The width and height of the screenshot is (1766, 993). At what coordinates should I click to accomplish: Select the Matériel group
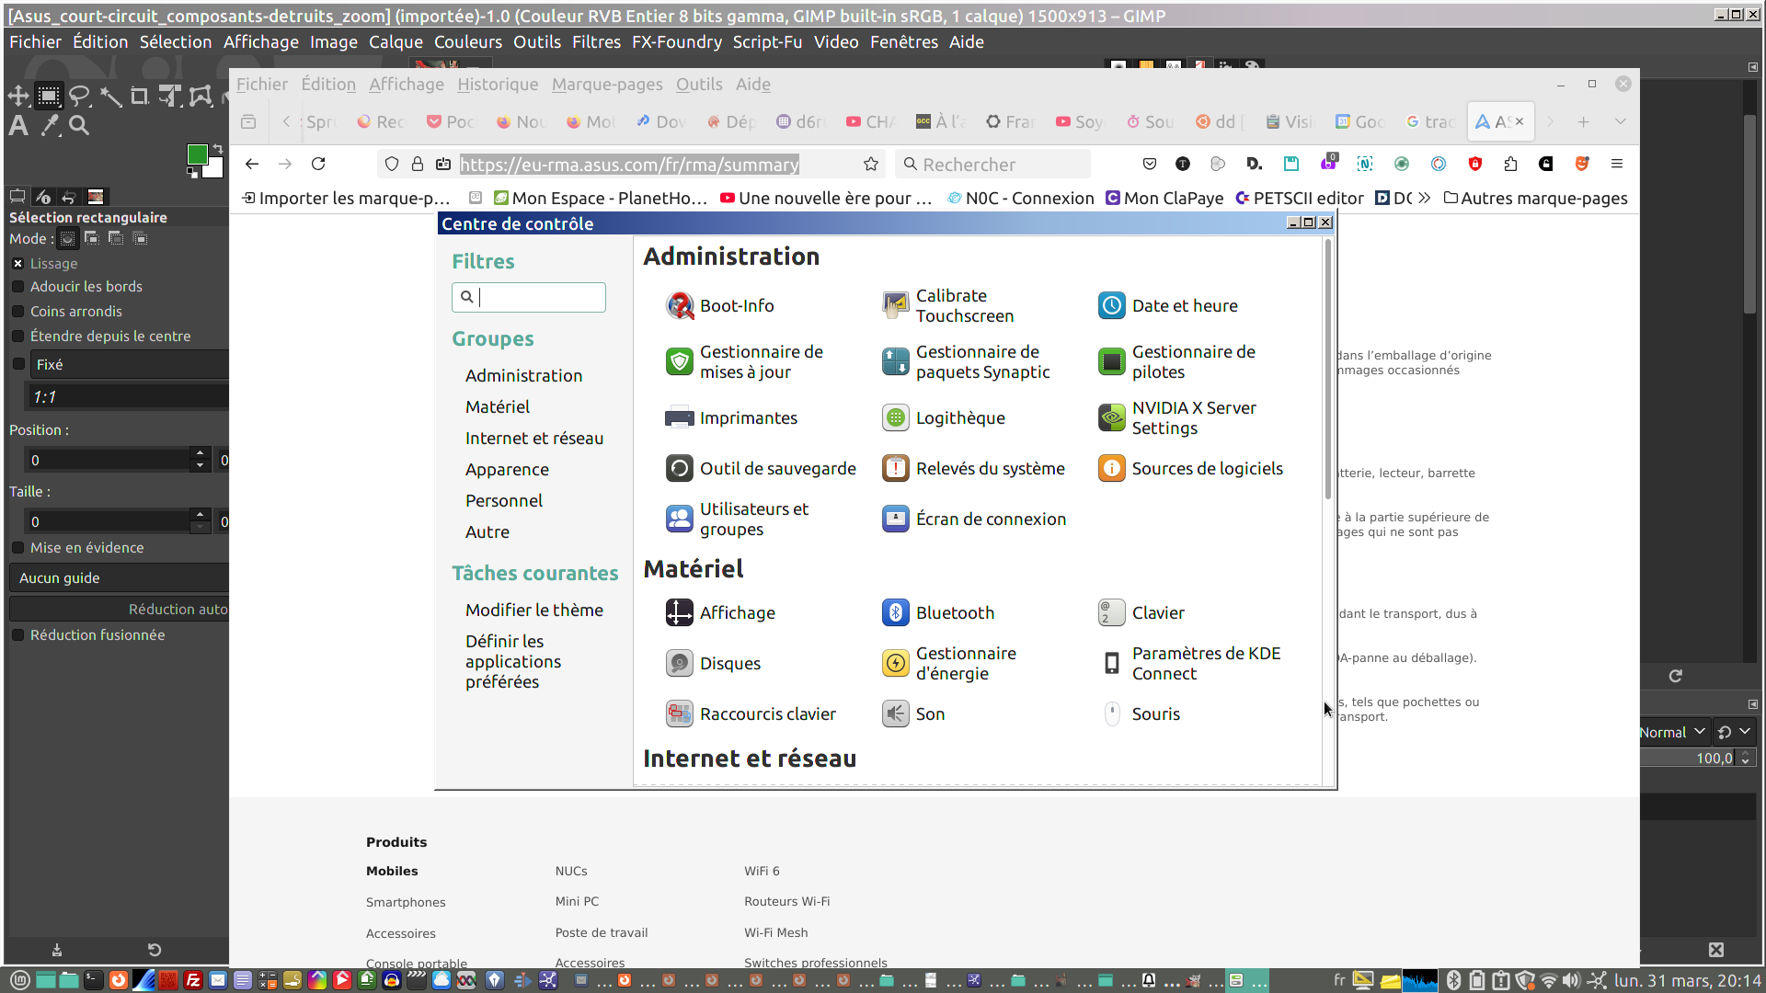click(x=497, y=406)
